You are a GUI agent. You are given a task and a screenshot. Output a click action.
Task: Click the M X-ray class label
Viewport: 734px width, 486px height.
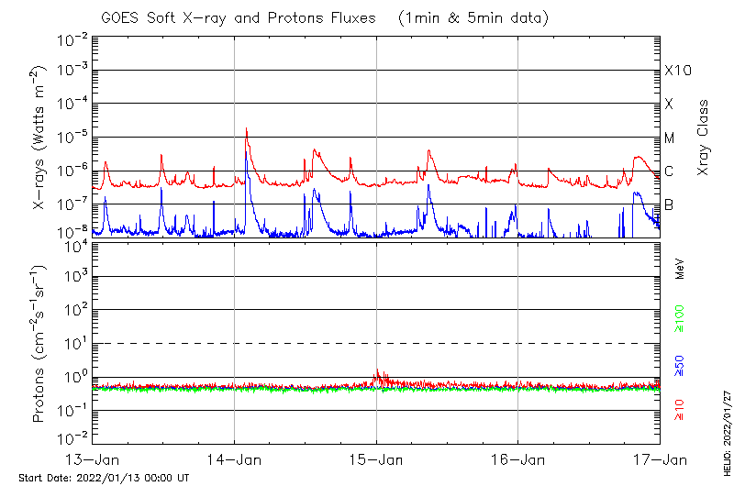click(x=670, y=138)
